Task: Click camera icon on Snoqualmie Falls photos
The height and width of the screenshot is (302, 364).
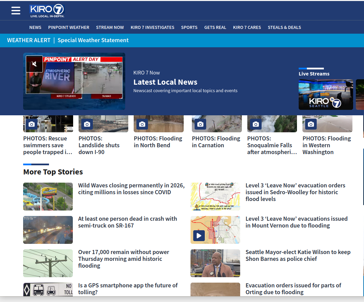Action: point(255,124)
